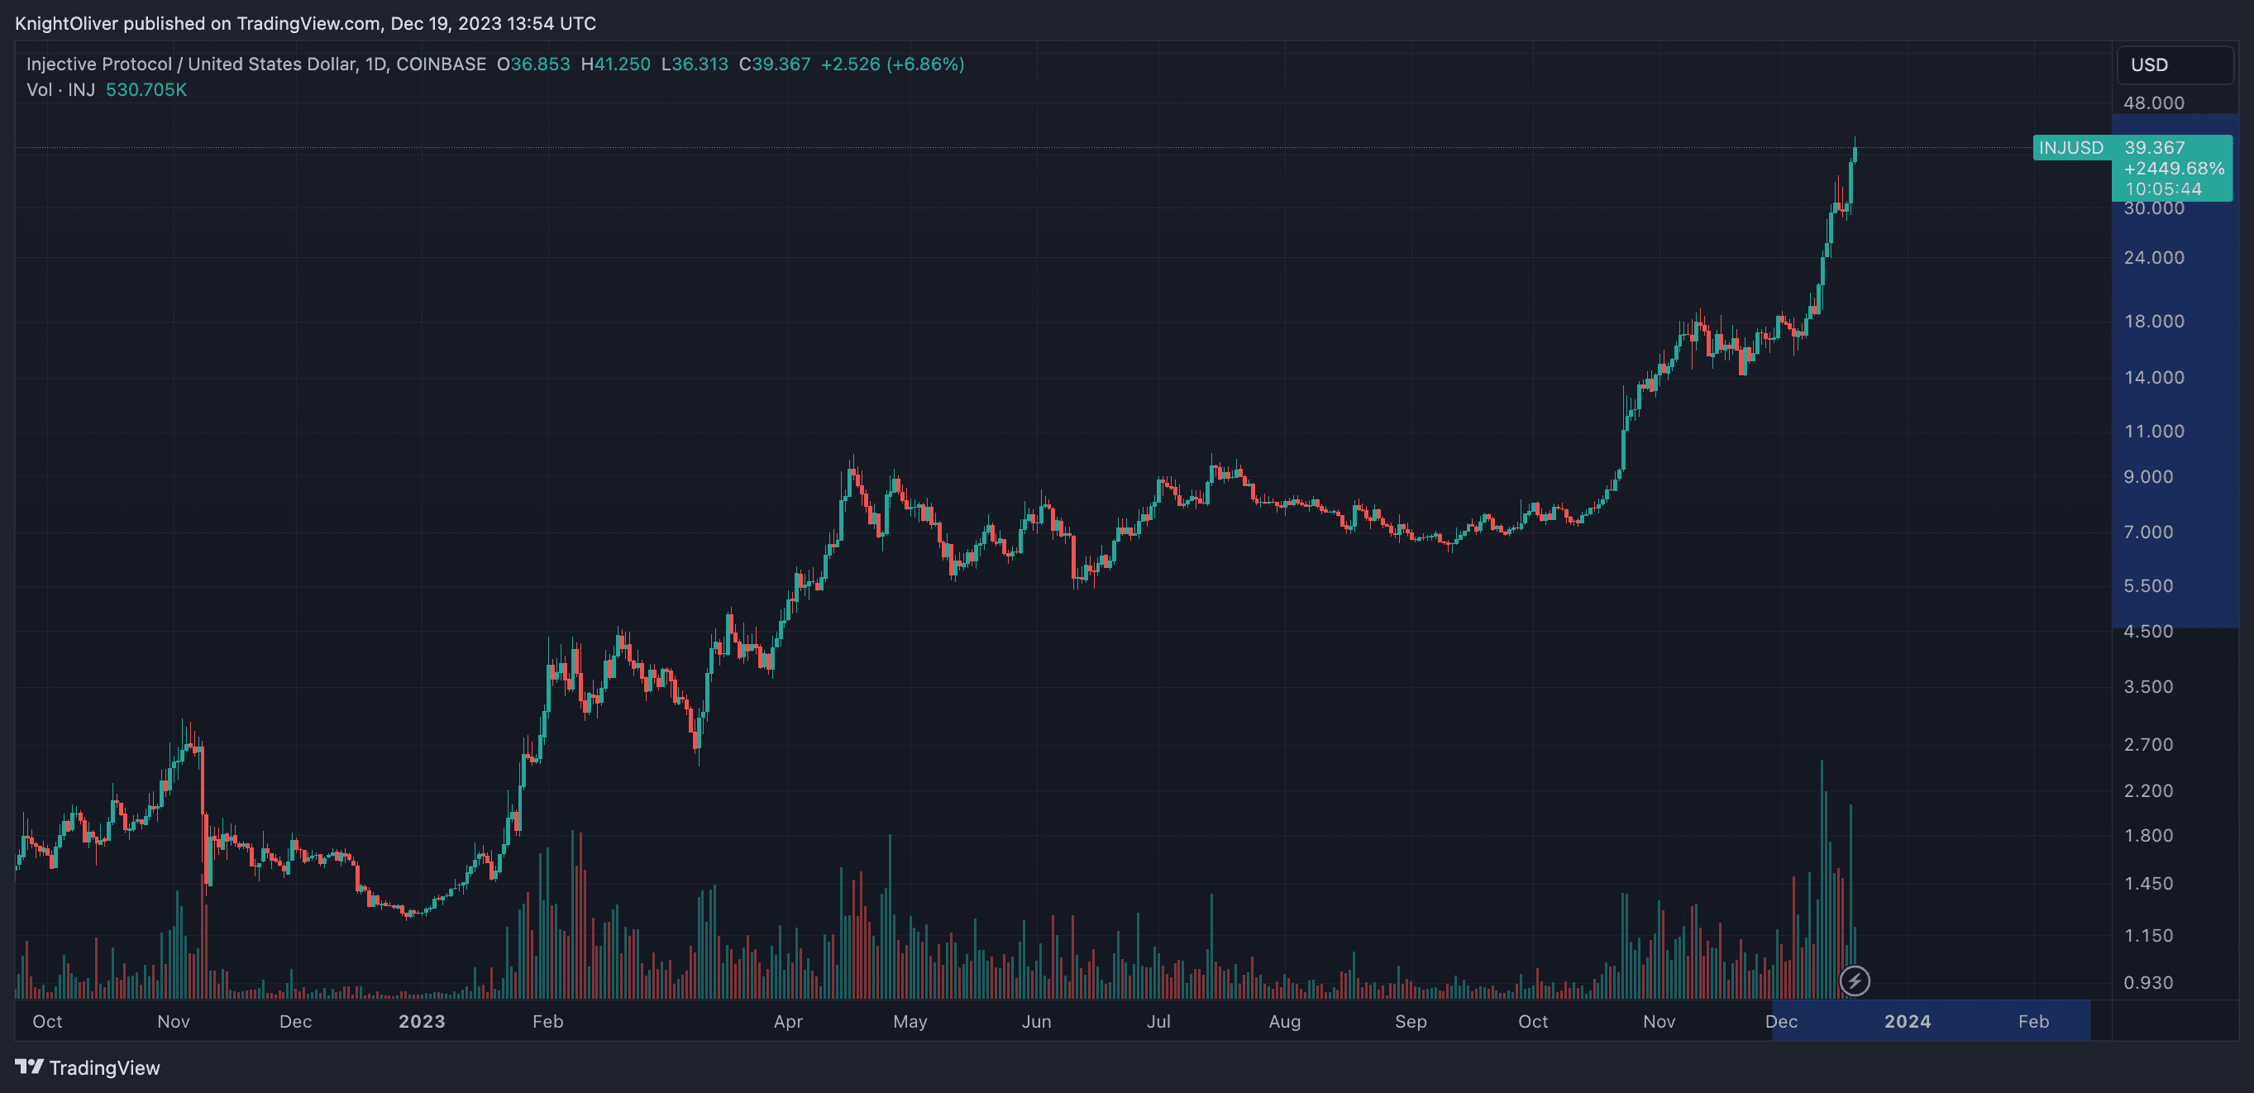Viewport: 2254px width, 1093px height.
Task: Click the Apr label on time axis
Action: [x=788, y=1021]
